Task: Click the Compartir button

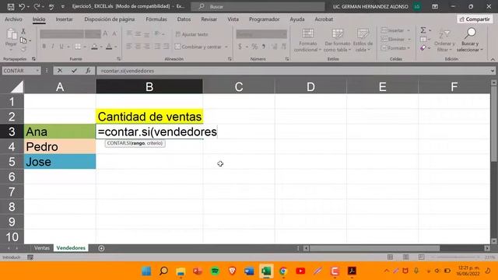Action: [x=475, y=19]
